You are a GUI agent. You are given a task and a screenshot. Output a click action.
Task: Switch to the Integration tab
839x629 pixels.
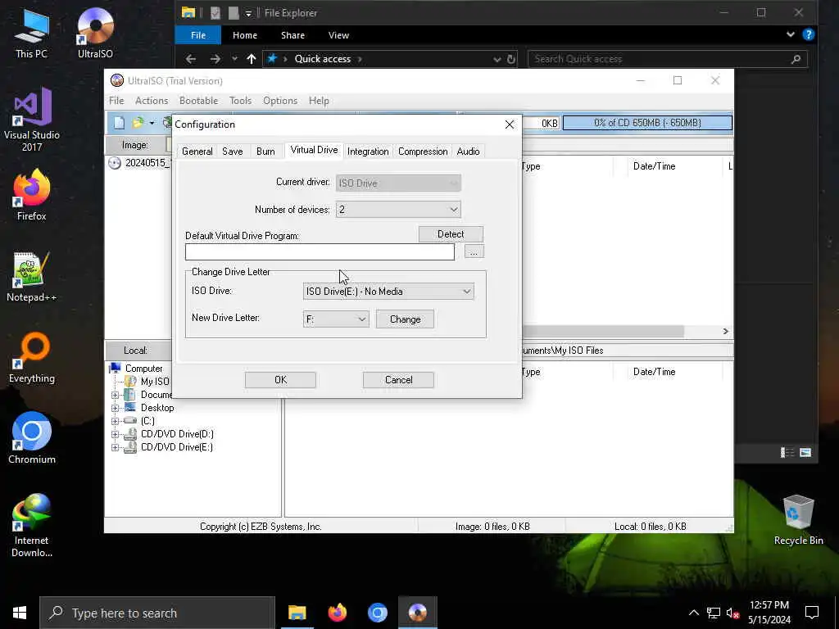pyautogui.click(x=368, y=152)
